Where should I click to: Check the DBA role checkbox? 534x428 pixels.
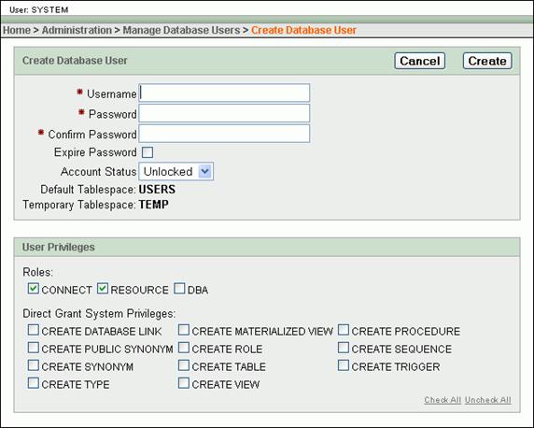pos(179,289)
